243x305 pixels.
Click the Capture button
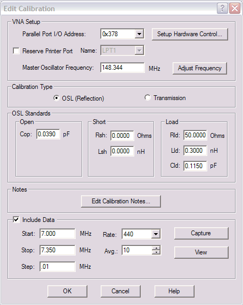201,233
